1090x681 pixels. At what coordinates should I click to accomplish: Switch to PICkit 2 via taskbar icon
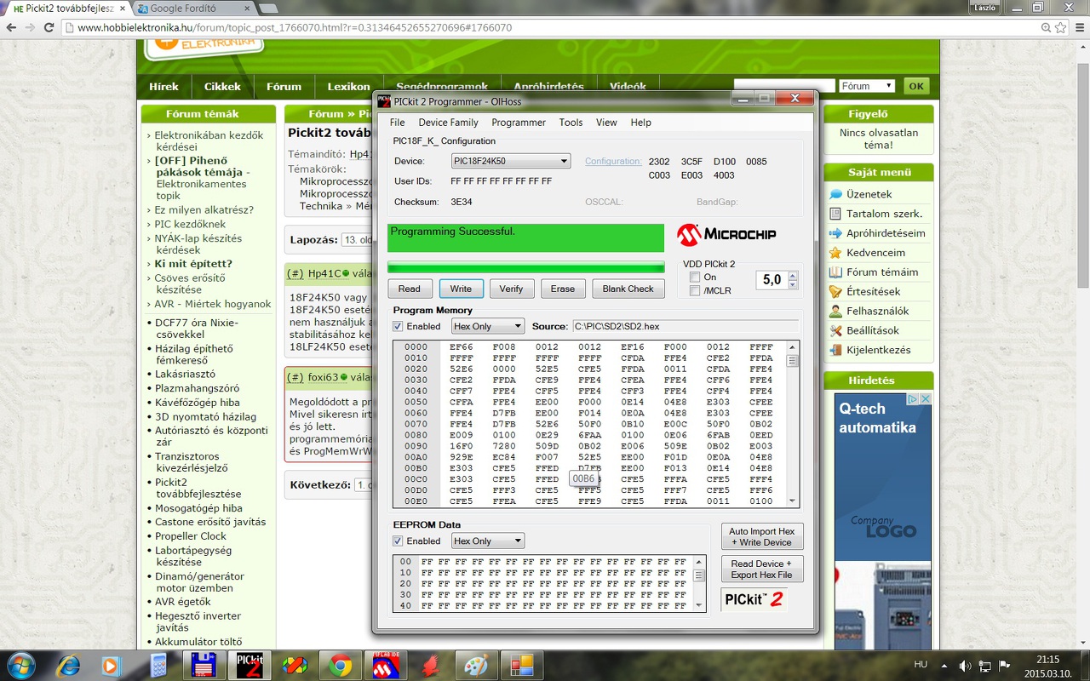(x=250, y=665)
